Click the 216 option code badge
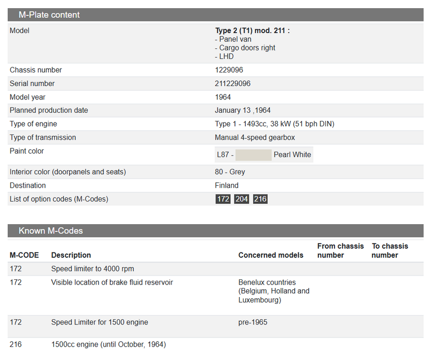The width and height of the screenshot is (429, 360). (260, 199)
